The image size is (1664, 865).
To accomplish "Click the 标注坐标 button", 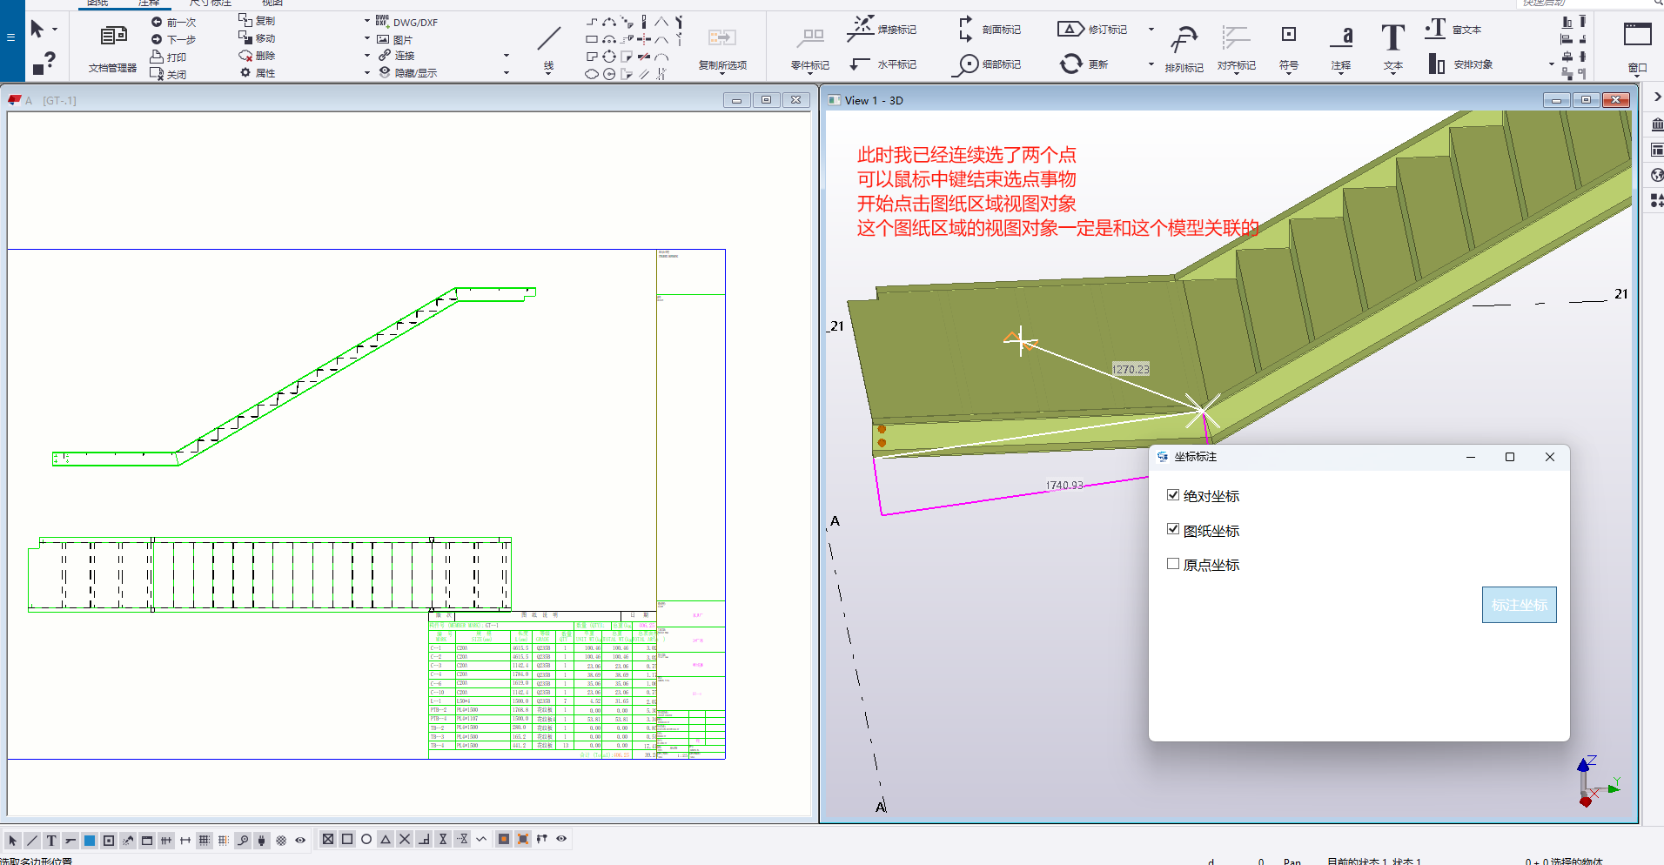I will pyautogui.click(x=1519, y=605).
